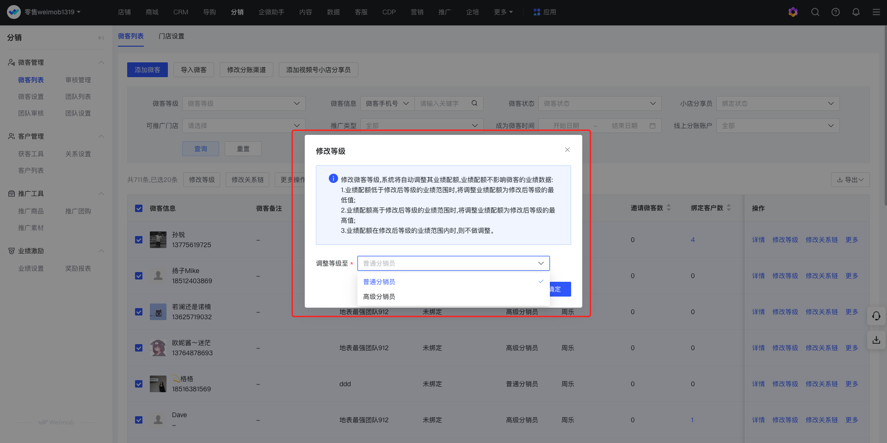887x443 pixels.
Task: Open the 微客手机号 selector dropdown
Action: click(x=387, y=103)
